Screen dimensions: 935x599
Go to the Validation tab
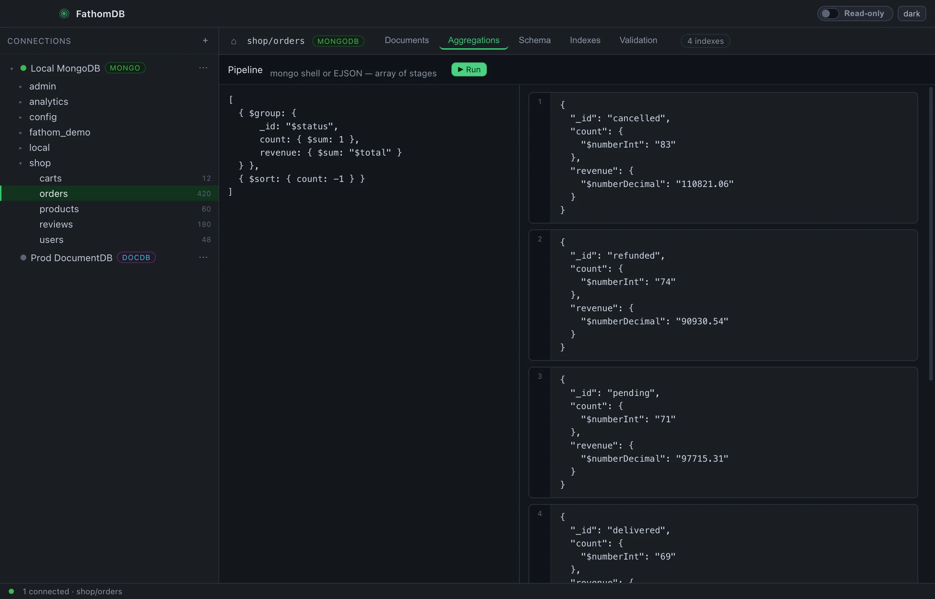coord(638,41)
